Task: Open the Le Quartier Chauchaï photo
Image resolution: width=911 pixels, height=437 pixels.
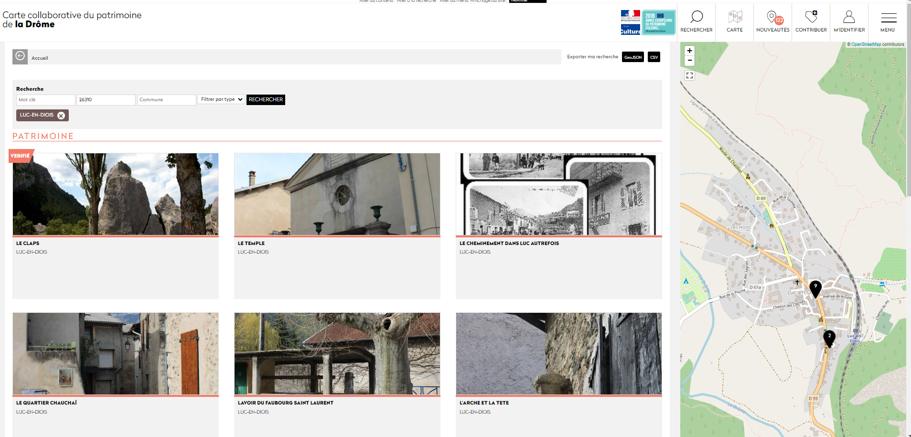Action: tap(116, 353)
